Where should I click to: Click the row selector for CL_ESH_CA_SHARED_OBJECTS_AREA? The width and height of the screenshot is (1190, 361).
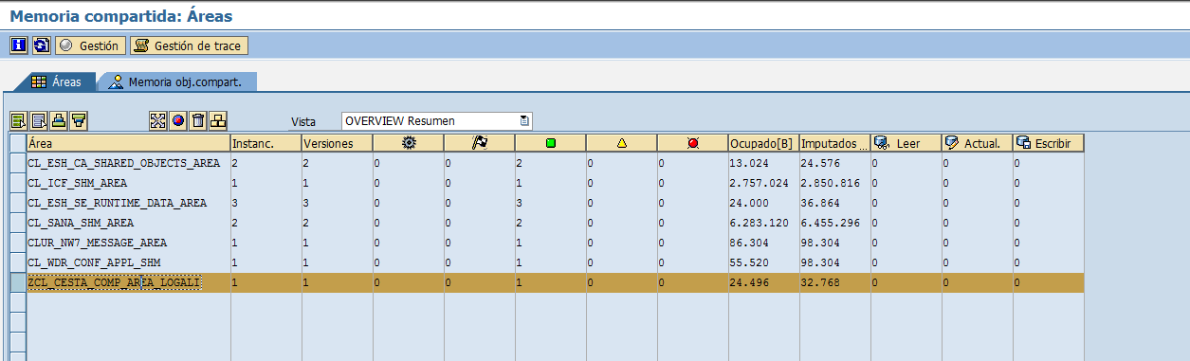tap(17, 163)
